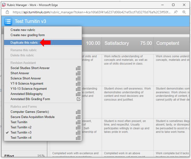Viewport: 191px width, 159px height.
Task: Click the rubric grid icon beside Test Turnitin
Action: coord(78,122)
